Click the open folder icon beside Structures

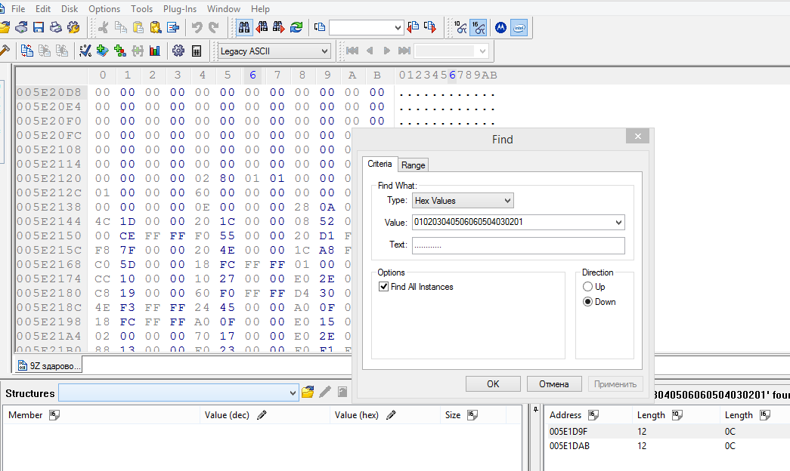coord(308,392)
